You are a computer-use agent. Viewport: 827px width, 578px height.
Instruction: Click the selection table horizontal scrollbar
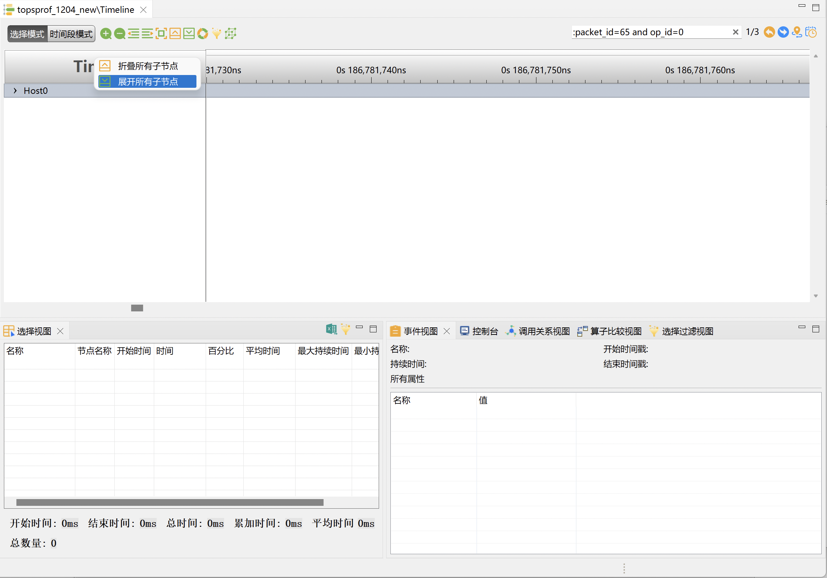tap(170, 502)
